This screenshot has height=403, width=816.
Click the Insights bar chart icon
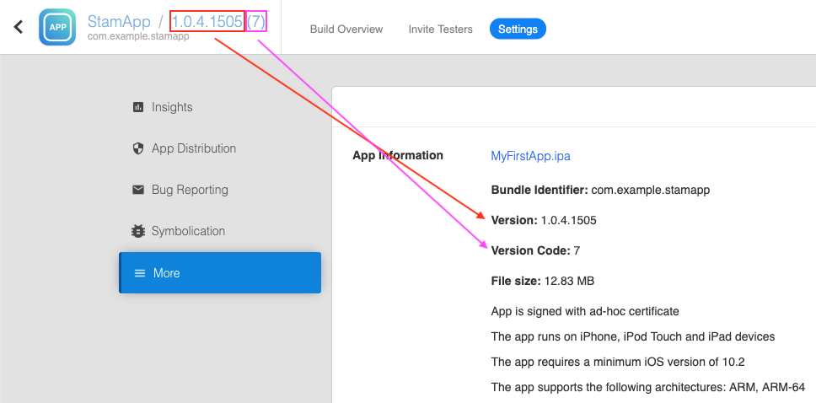(138, 107)
